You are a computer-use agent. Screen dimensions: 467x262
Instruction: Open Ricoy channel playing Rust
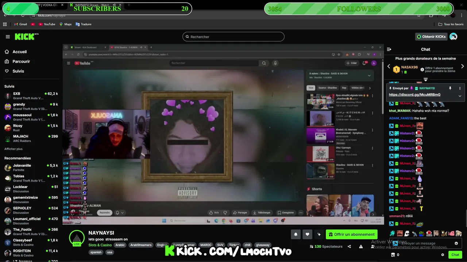point(31,128)
